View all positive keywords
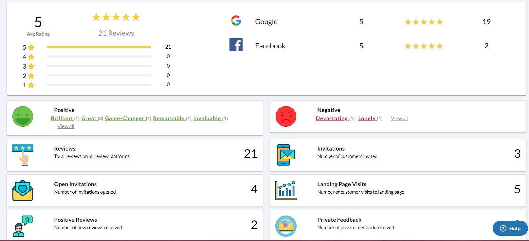The height and width of the screenshot is (241, 529). click(x=66, y=126)
